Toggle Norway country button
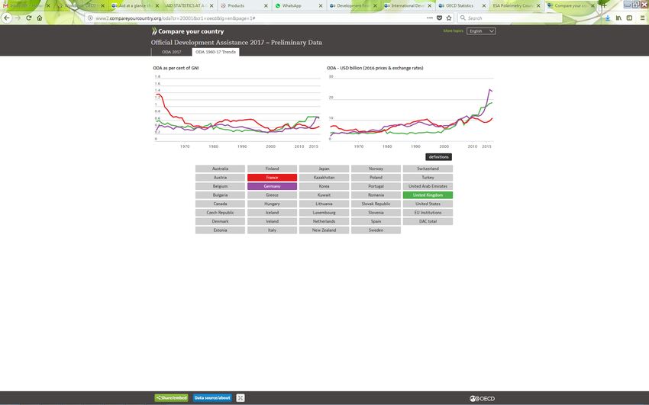The height and width of the screenshot is (405, 649). tap(376, 169)
